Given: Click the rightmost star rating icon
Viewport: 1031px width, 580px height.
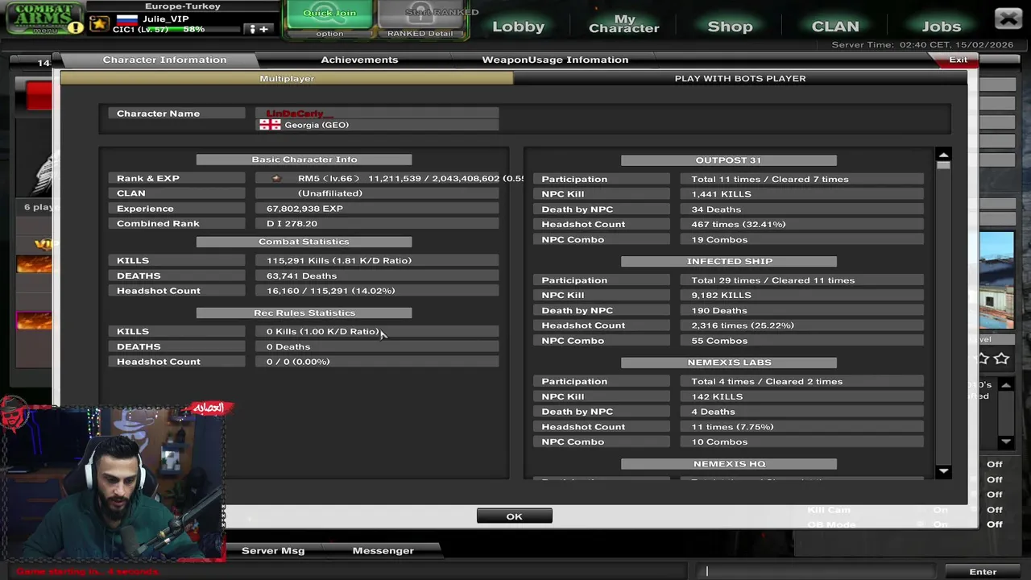Looking at the screenshot, I should (x=1001, y=358).
